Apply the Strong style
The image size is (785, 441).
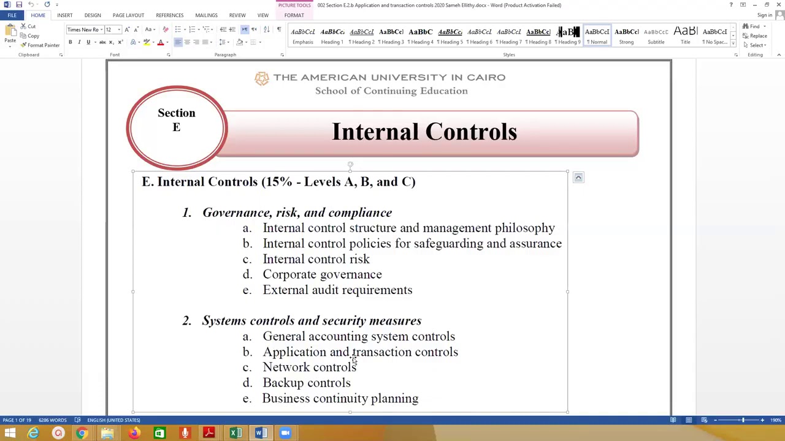point(626,36)
